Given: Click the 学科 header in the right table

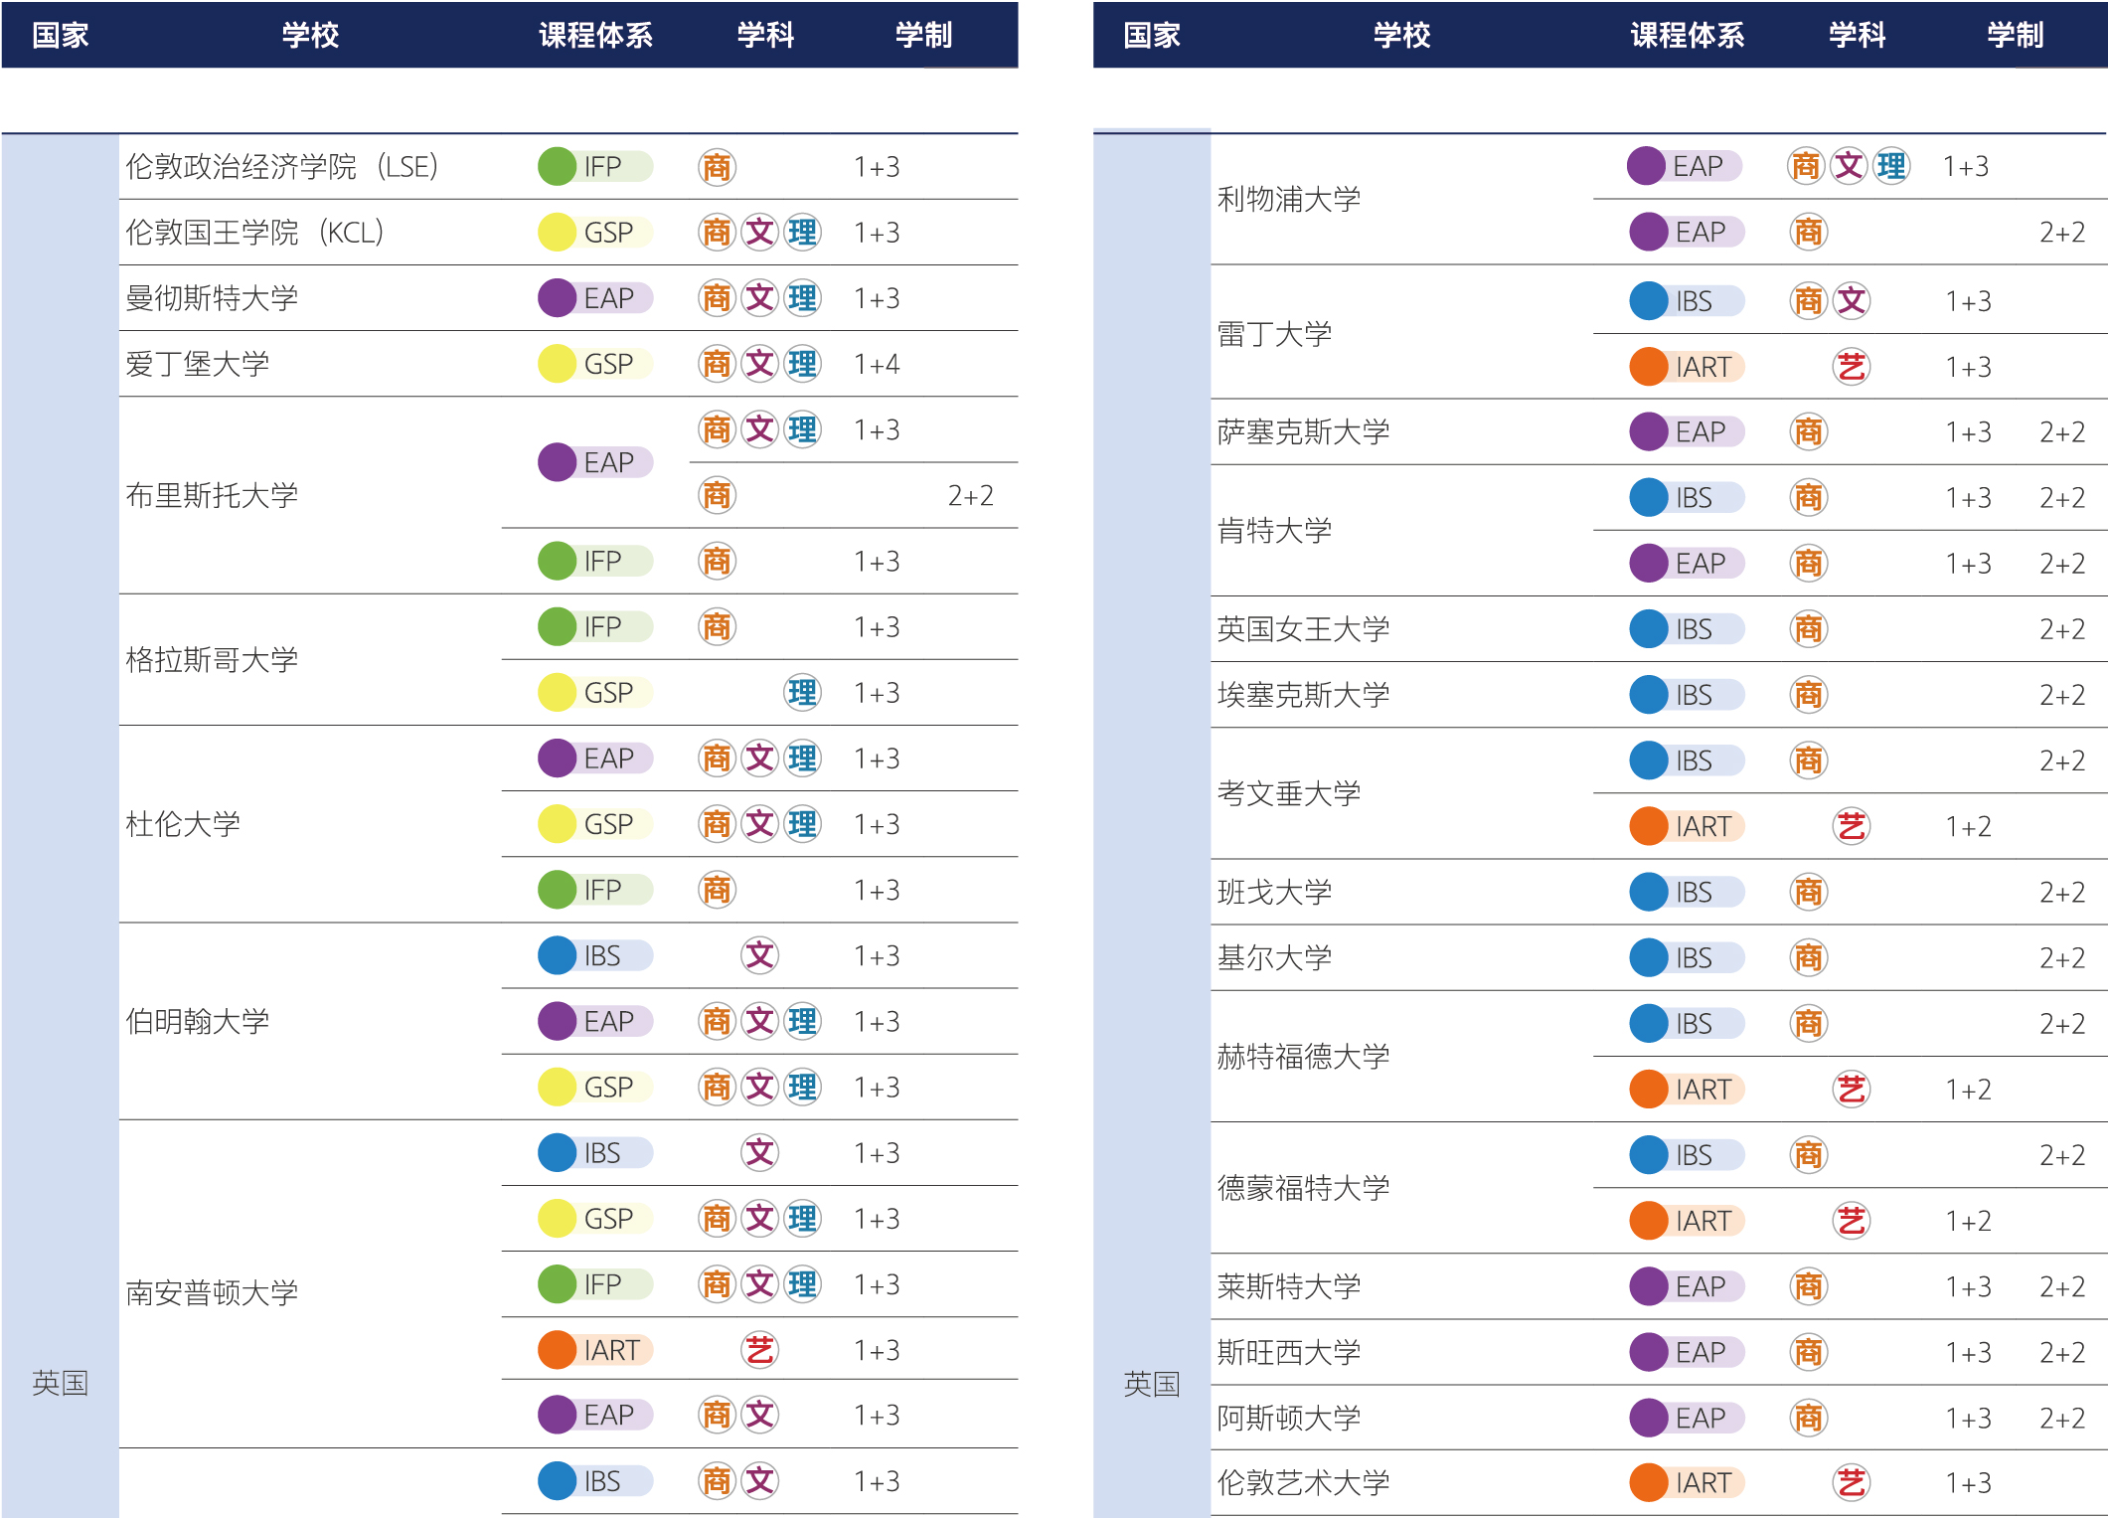Looking at the screenshot, I should pyautogui.click(x=1857, y=35).
